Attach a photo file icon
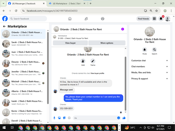Viewport: 175px width, 131px height. pyautogui.click(x=59, y=118)
